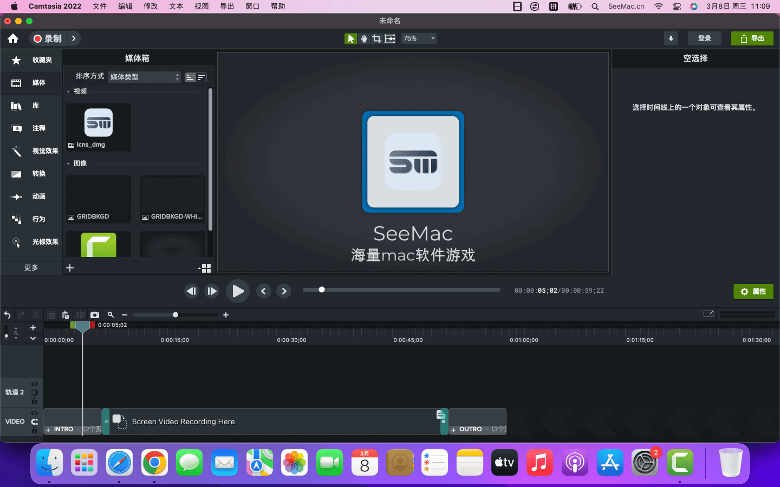
Task: Click the timeline zoom slider handle
Action: click(x=175, y=315)
